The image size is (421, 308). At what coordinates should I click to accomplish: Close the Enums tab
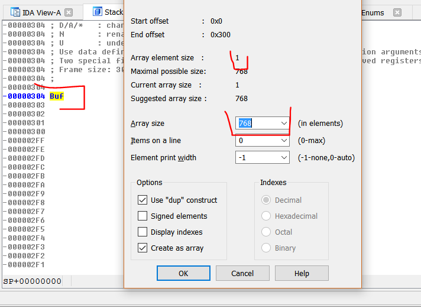click(x=397, y=12)
